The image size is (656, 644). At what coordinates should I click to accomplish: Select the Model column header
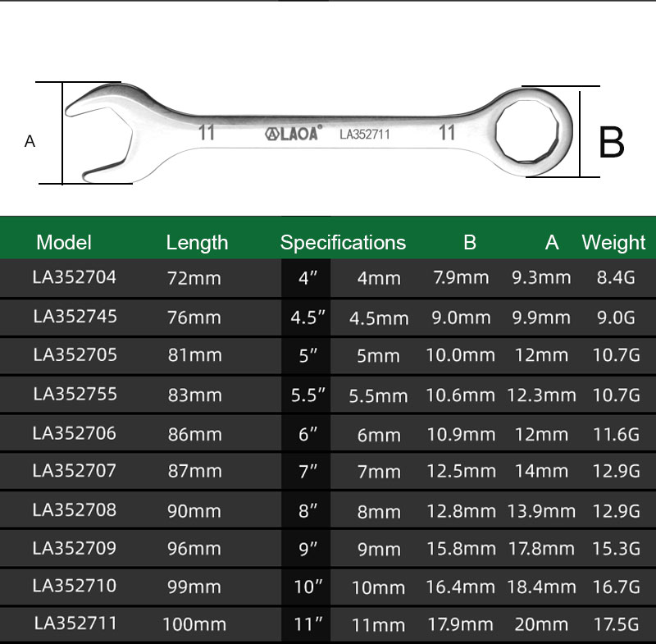point(64,242)
